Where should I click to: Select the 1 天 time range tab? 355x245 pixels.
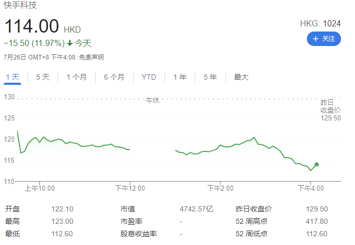(12, 77)
